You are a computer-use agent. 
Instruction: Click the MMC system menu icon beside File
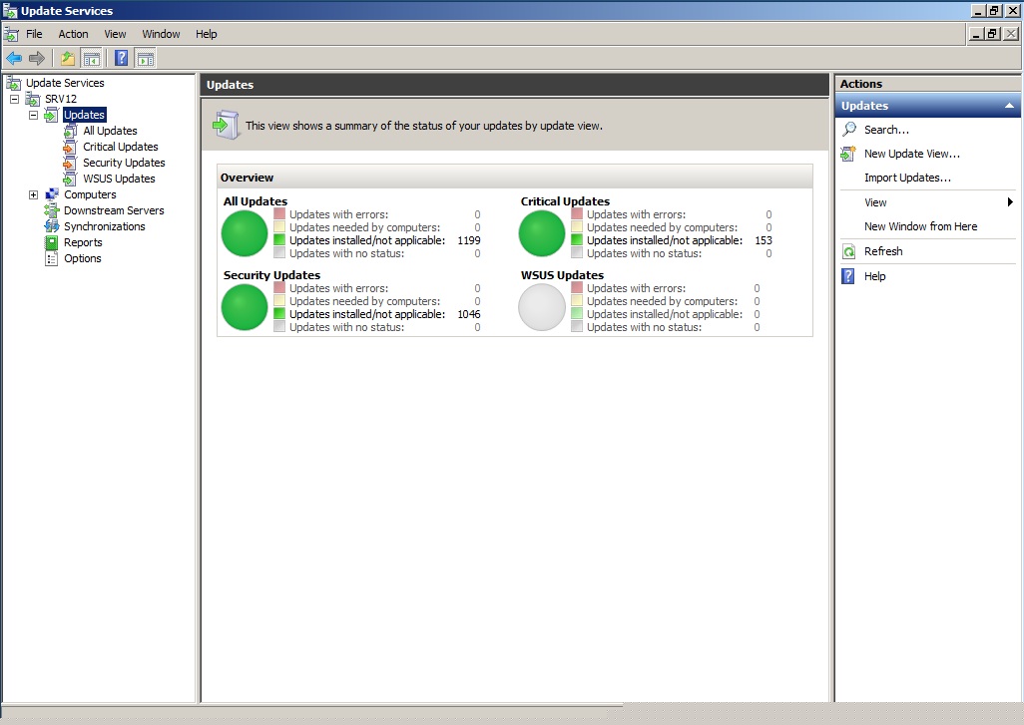pos(11,34)
